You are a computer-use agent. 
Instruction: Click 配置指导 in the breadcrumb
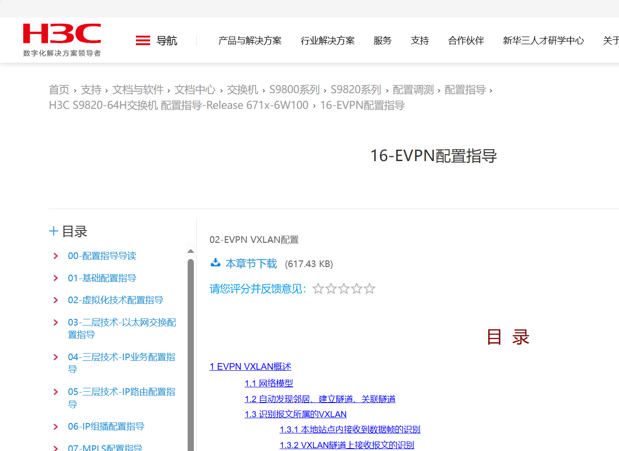pos(465,90)
